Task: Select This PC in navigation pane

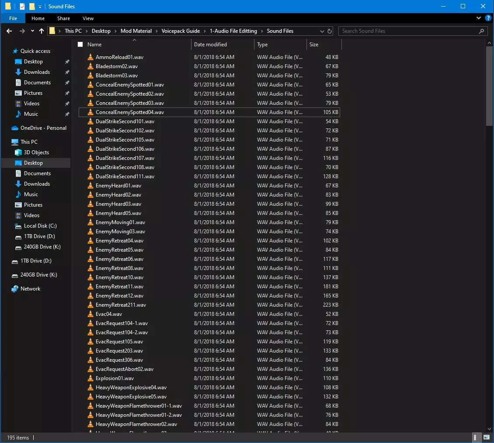Action: pos(29,142)
